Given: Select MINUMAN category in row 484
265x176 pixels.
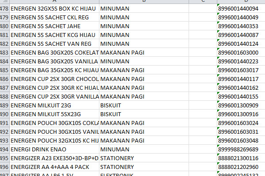Looking at the screenshot, I should (144, 61).
